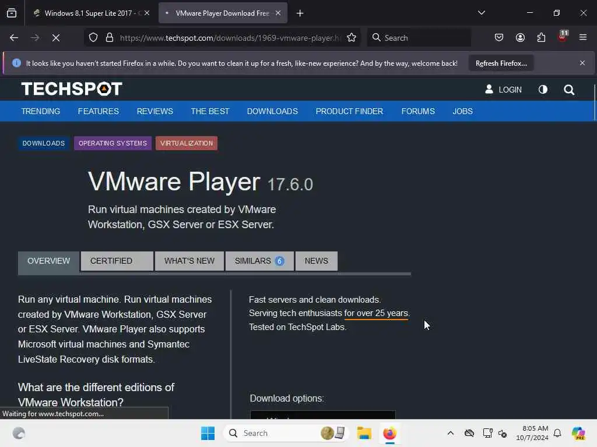597x447 pixels.
Task: Open JOBS menu item
Action: [x=462, y=111]
